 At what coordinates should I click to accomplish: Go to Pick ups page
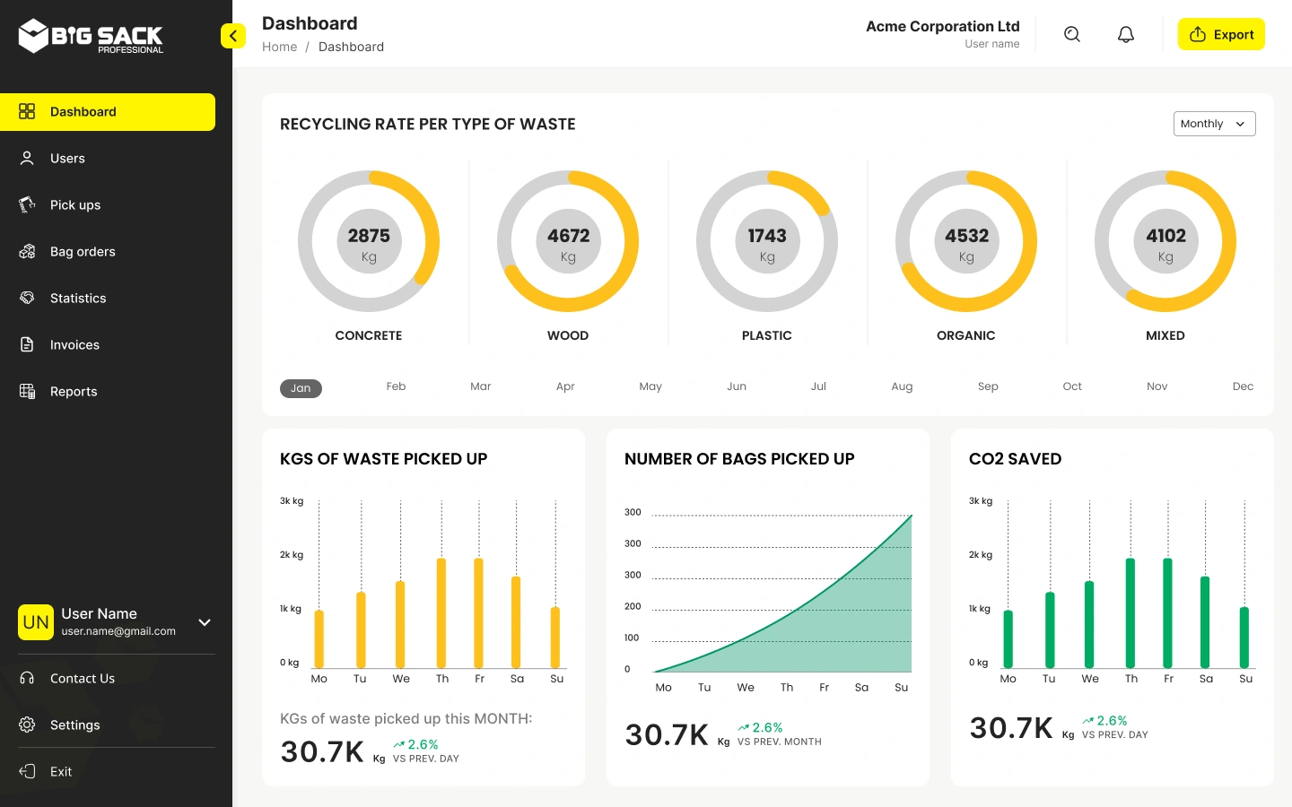[108, 205]
